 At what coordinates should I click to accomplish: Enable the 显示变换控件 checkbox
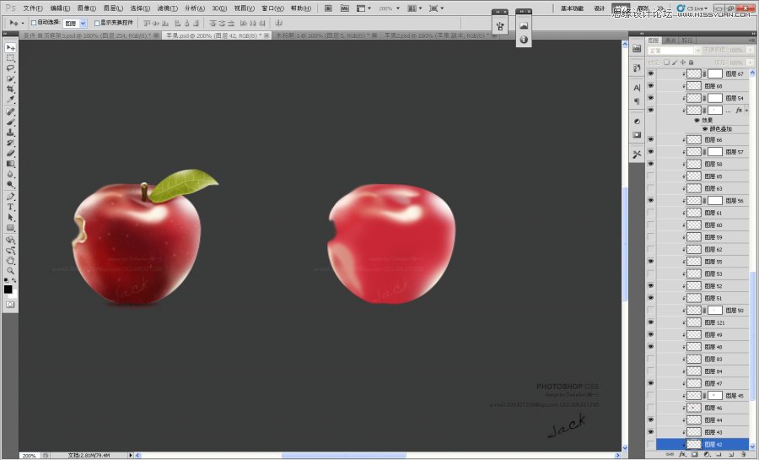pyautogui.click(x=97, y=23)
